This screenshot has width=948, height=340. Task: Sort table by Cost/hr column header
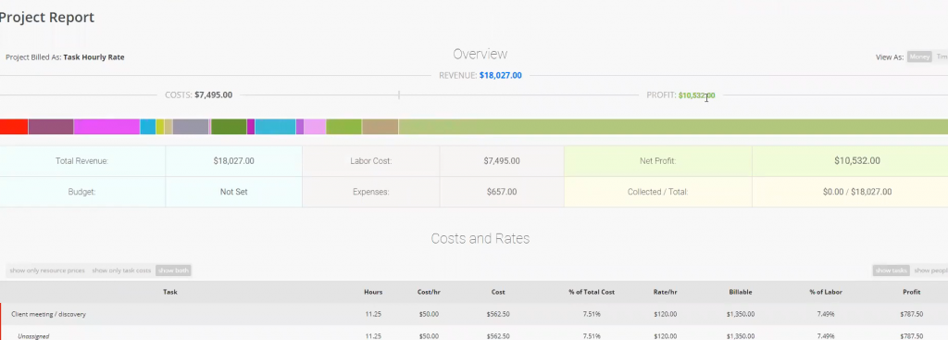click(x=429, y=292)
